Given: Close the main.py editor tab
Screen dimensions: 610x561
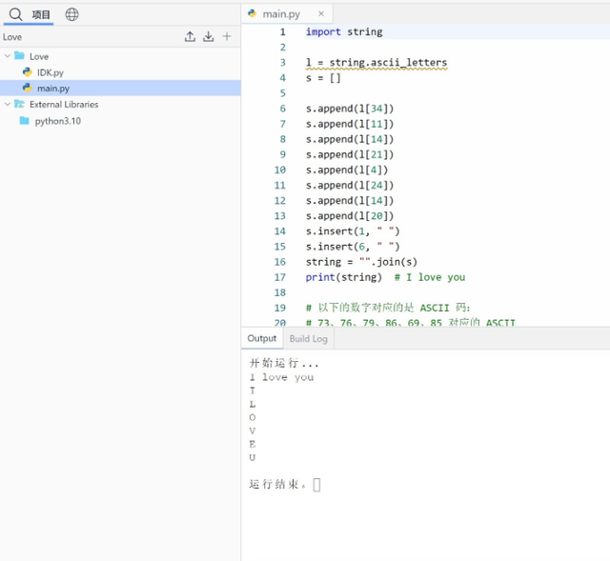Looking at the screenshot, I should 321,13.
